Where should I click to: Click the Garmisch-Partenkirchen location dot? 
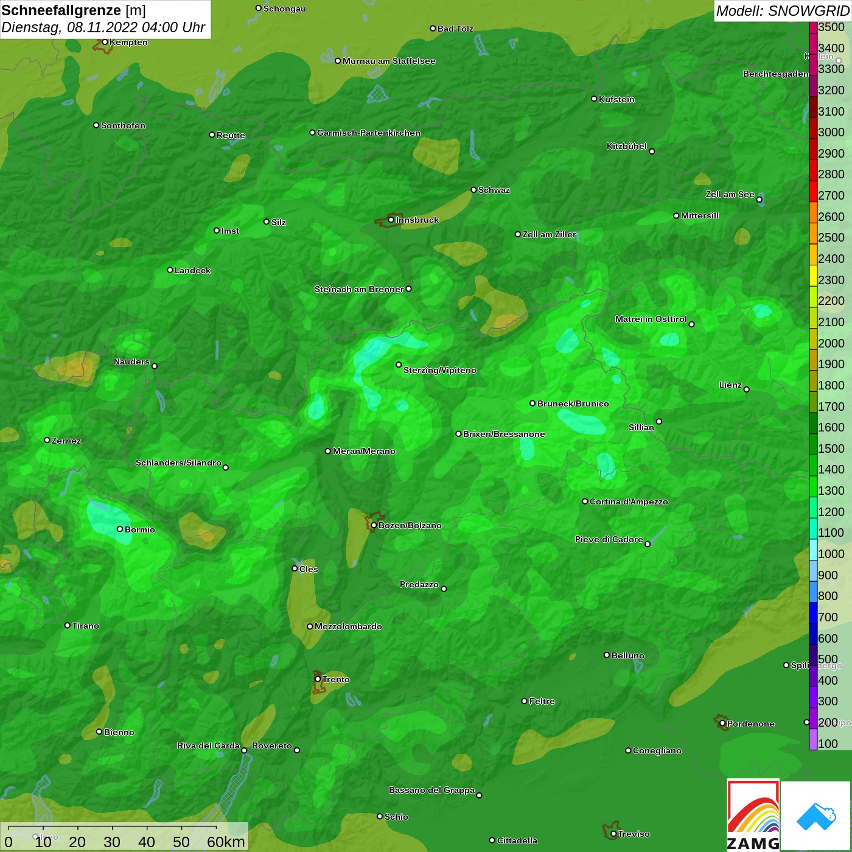tap(312, 132)
